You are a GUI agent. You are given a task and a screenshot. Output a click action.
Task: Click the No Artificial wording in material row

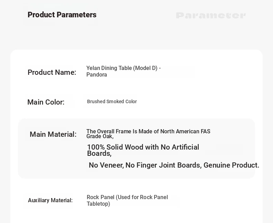point(180,147)
